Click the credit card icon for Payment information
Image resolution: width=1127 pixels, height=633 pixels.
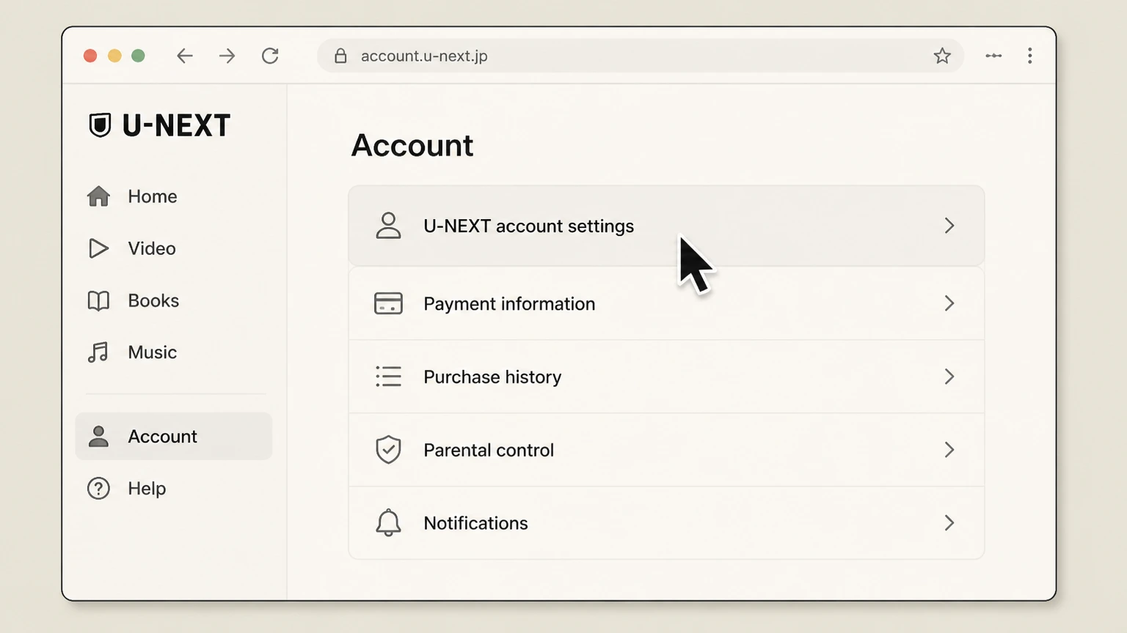tap(388, 303)
